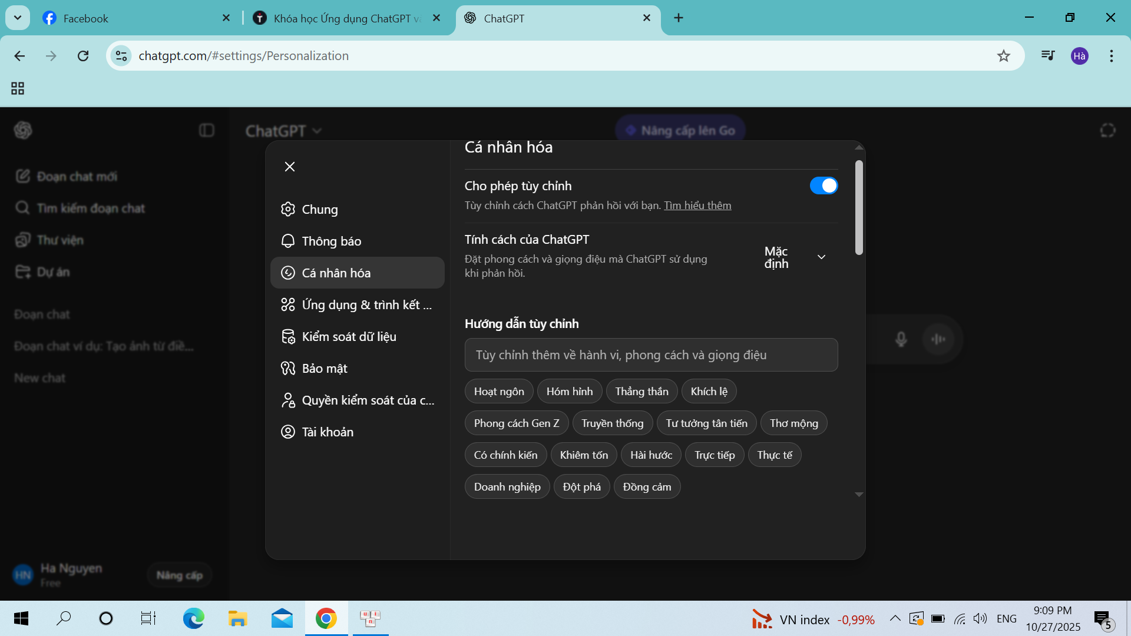Show hidden system tray icons chevron
Screen dimensions: 1131x636
click(895, 618)
